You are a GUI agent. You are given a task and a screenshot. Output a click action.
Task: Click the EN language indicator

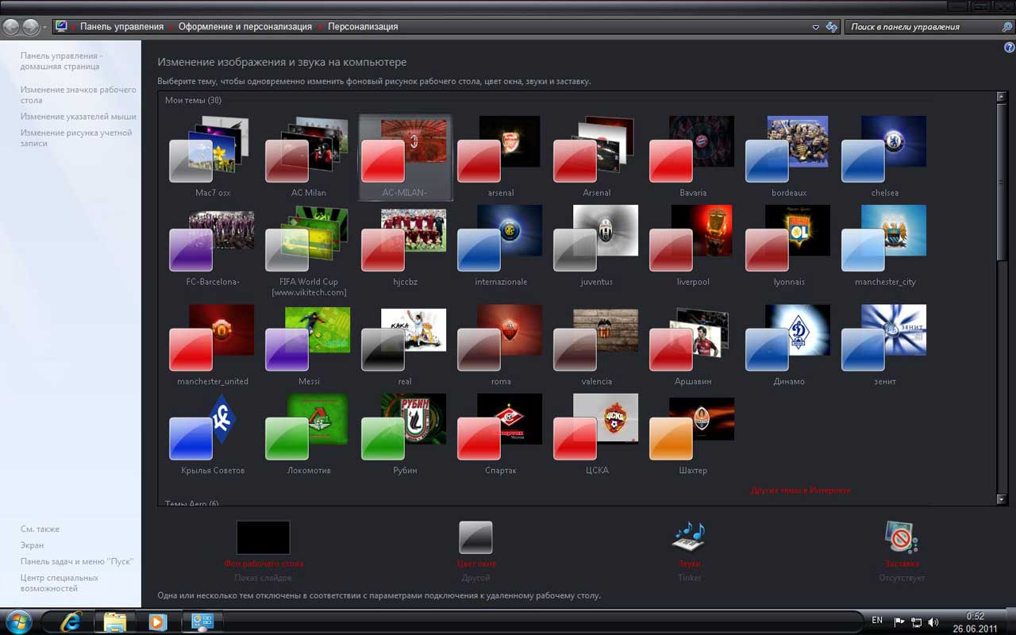coord(877,620)
